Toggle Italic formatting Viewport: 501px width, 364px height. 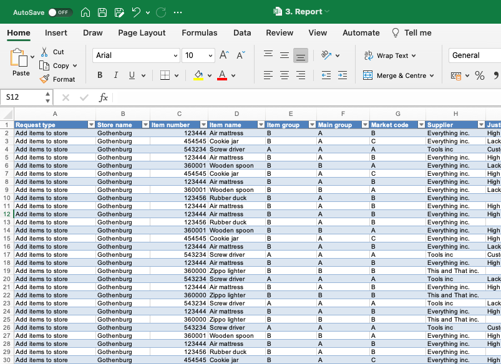(x=116, y=75)
